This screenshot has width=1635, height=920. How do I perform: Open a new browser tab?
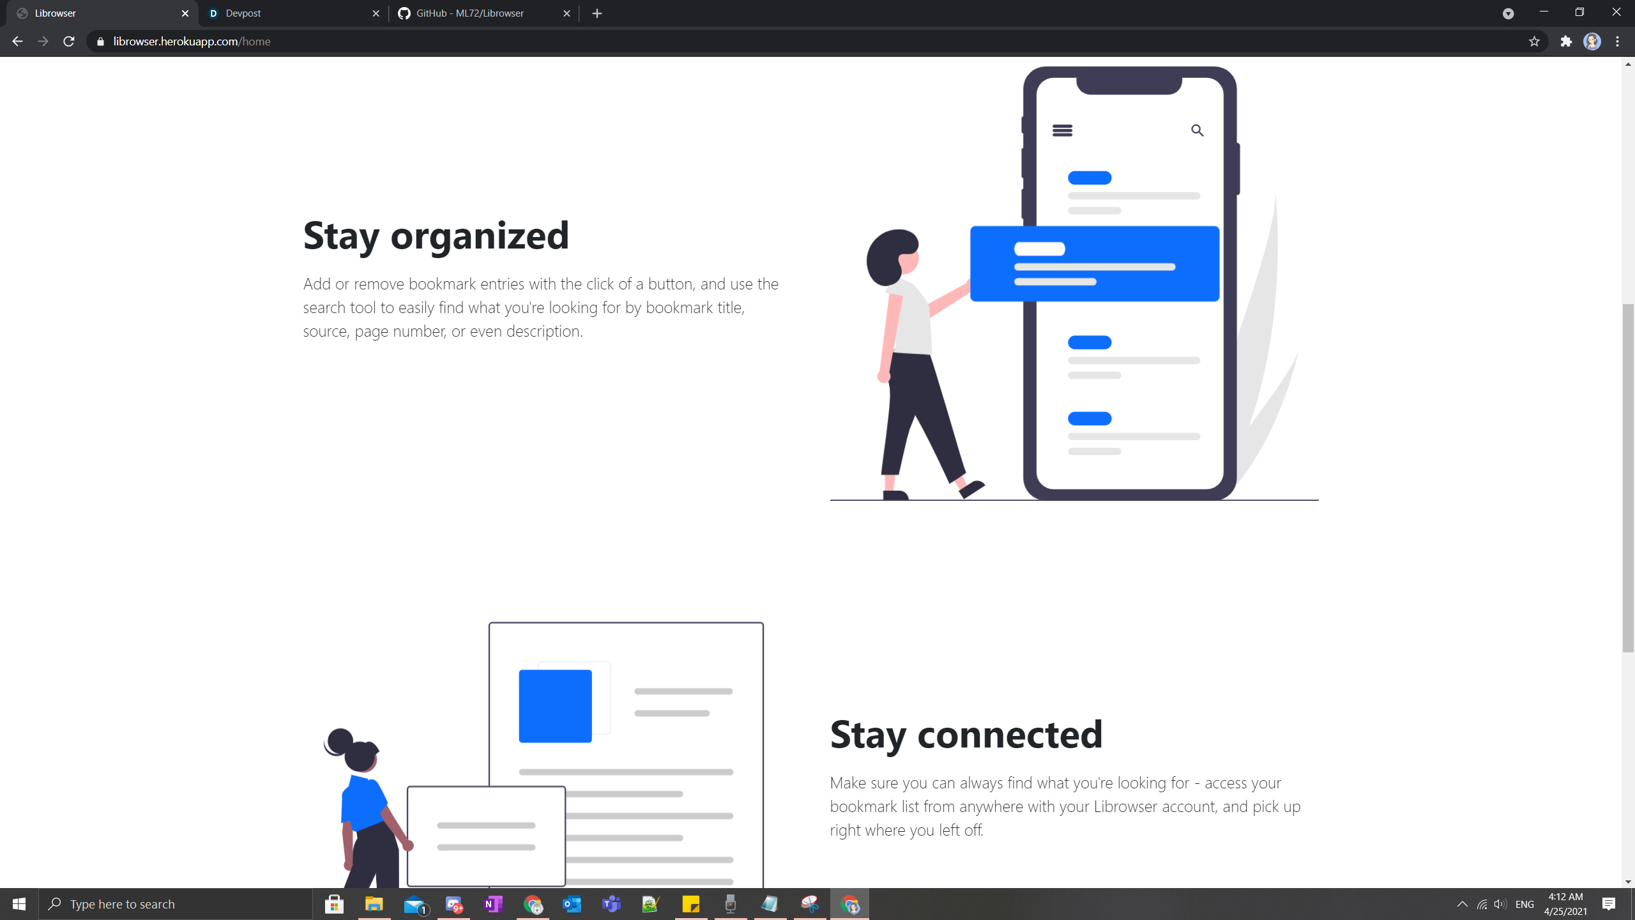tap(597, 13)
